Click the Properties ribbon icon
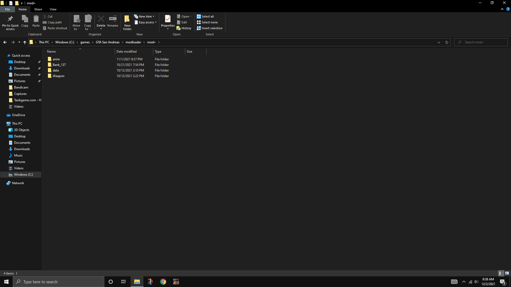This screenshot has width=511, height=287. [x=168, y=22]
